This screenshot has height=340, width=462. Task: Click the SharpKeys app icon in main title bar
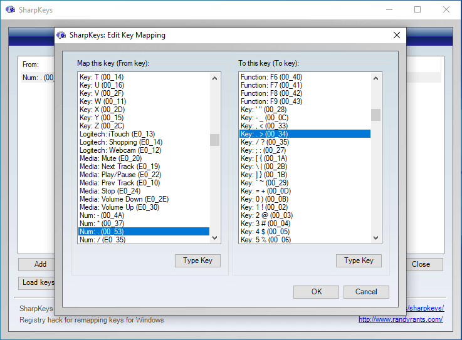coord(10,9)
